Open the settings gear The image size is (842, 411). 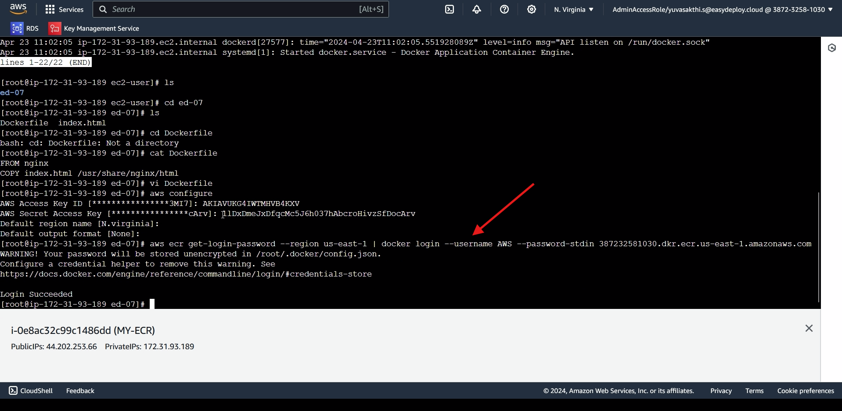[532, 9]
